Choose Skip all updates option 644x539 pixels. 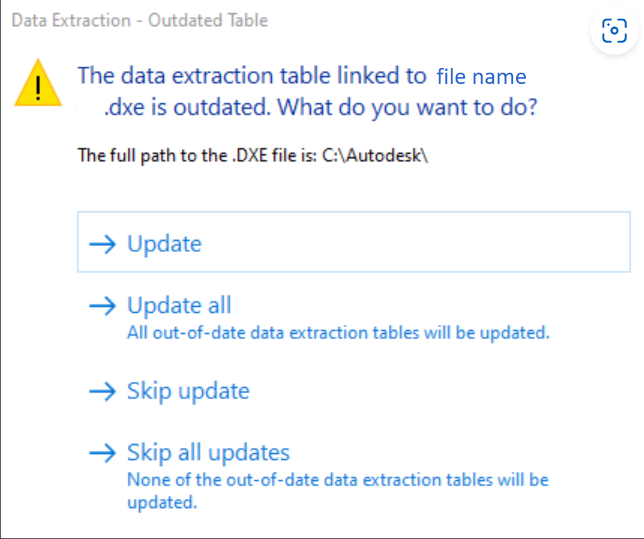click(208, 453)
